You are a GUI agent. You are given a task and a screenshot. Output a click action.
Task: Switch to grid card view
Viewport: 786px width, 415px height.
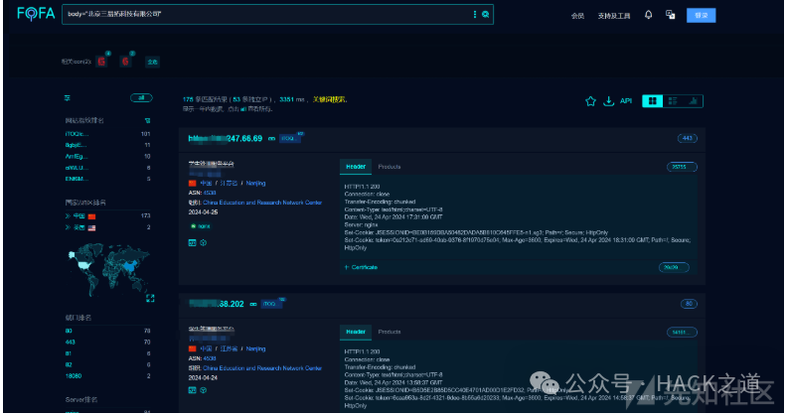(x=652, y=101)
